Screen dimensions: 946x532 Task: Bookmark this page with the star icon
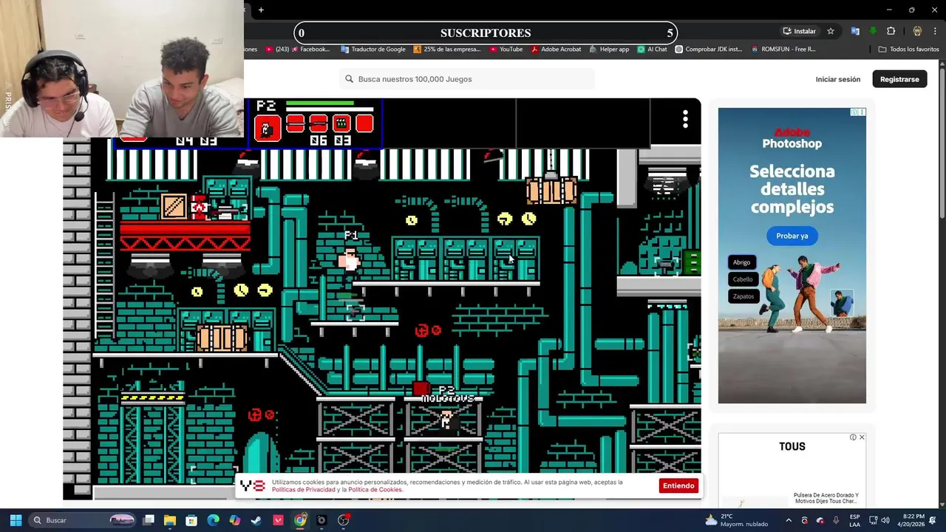(x=831, y=31)
